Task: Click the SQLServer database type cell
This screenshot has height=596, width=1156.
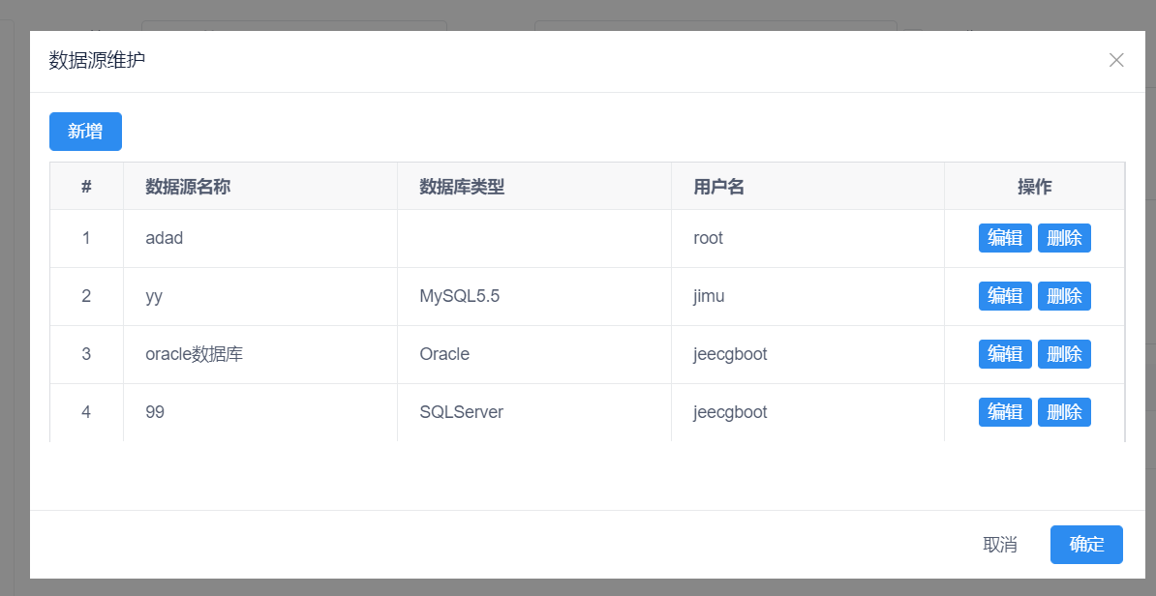Action: 534,412
